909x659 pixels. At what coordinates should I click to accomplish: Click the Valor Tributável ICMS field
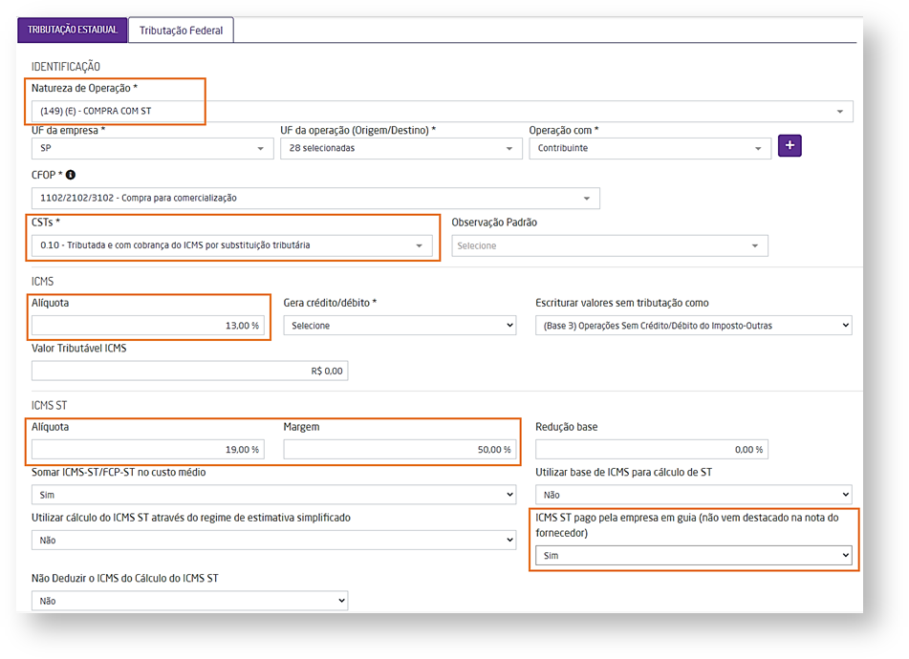coord(189,371)
